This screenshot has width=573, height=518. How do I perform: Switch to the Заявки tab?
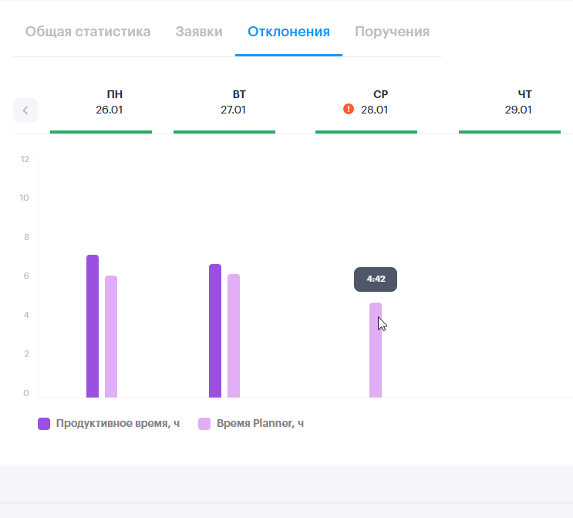coord(199,32)
